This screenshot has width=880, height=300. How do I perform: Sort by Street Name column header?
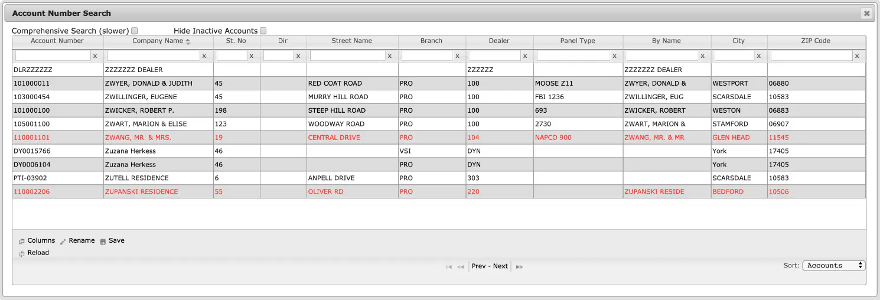point(352,41)
